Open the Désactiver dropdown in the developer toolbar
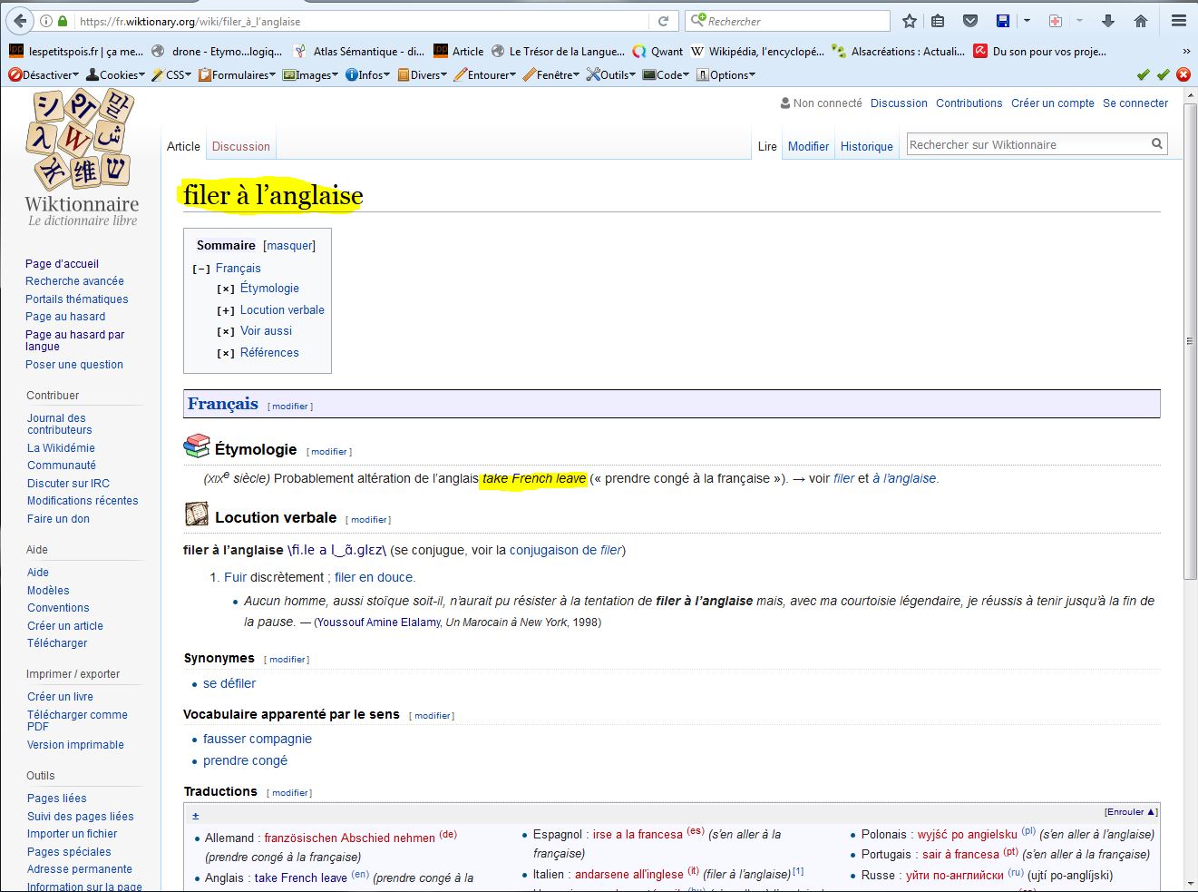The image size is (1198, 892). 44,75
